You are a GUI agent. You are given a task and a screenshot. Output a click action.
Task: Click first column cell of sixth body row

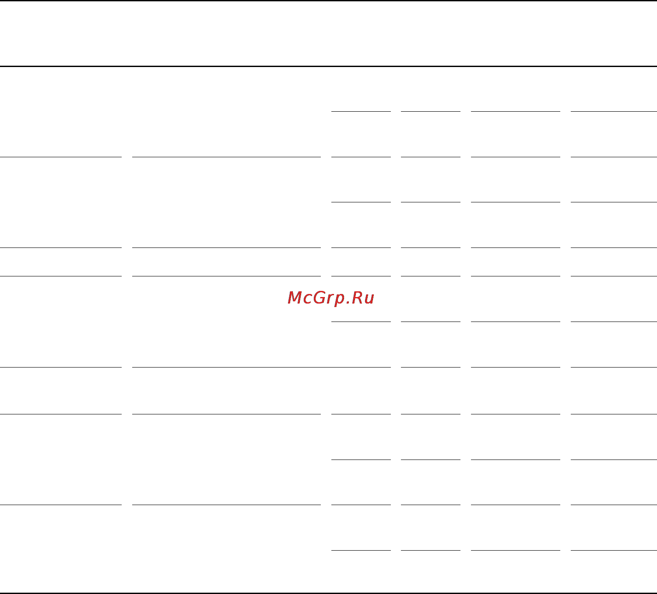(x=60, y=460)
